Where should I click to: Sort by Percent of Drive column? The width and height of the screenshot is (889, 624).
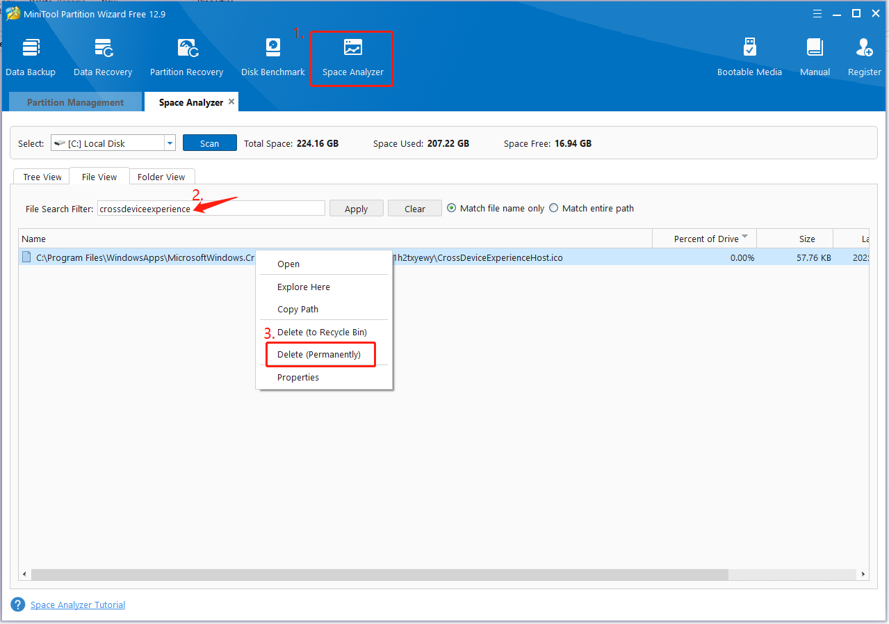[x=706, y=239]
